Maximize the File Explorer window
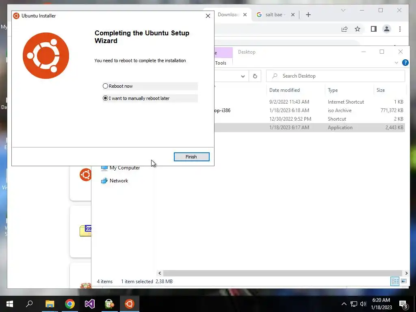This screenshot has height=312, width=416. [382, 52]
